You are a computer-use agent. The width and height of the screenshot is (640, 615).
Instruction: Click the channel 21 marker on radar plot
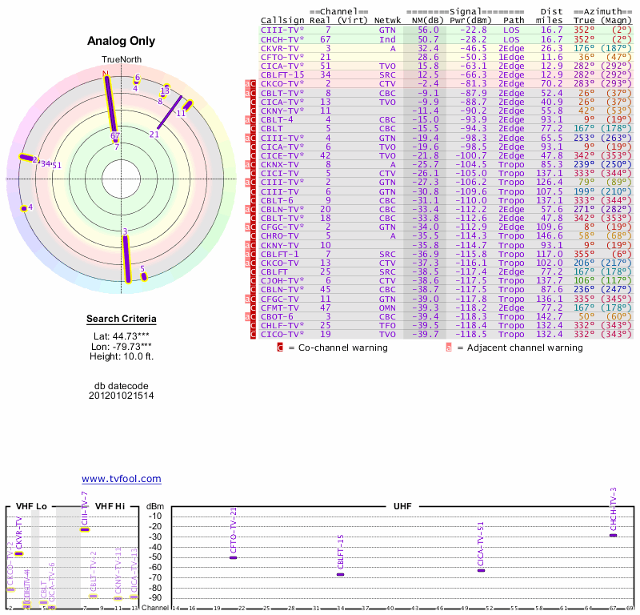(154, 134)
